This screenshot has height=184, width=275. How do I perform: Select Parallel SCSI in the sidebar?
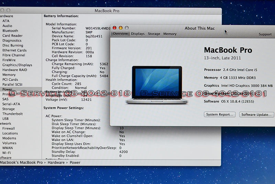pyautogui.click(x=12, y=84)
